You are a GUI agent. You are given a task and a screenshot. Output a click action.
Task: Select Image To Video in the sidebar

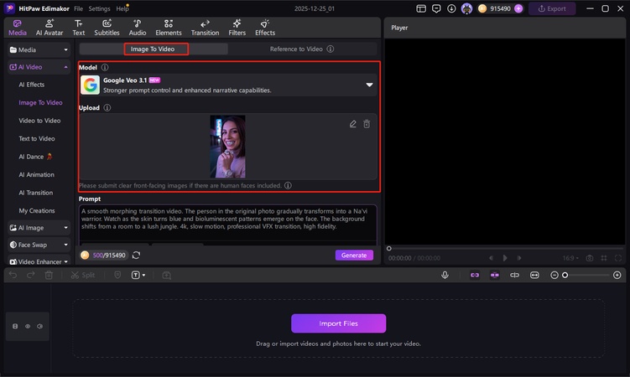click(40, 103)
